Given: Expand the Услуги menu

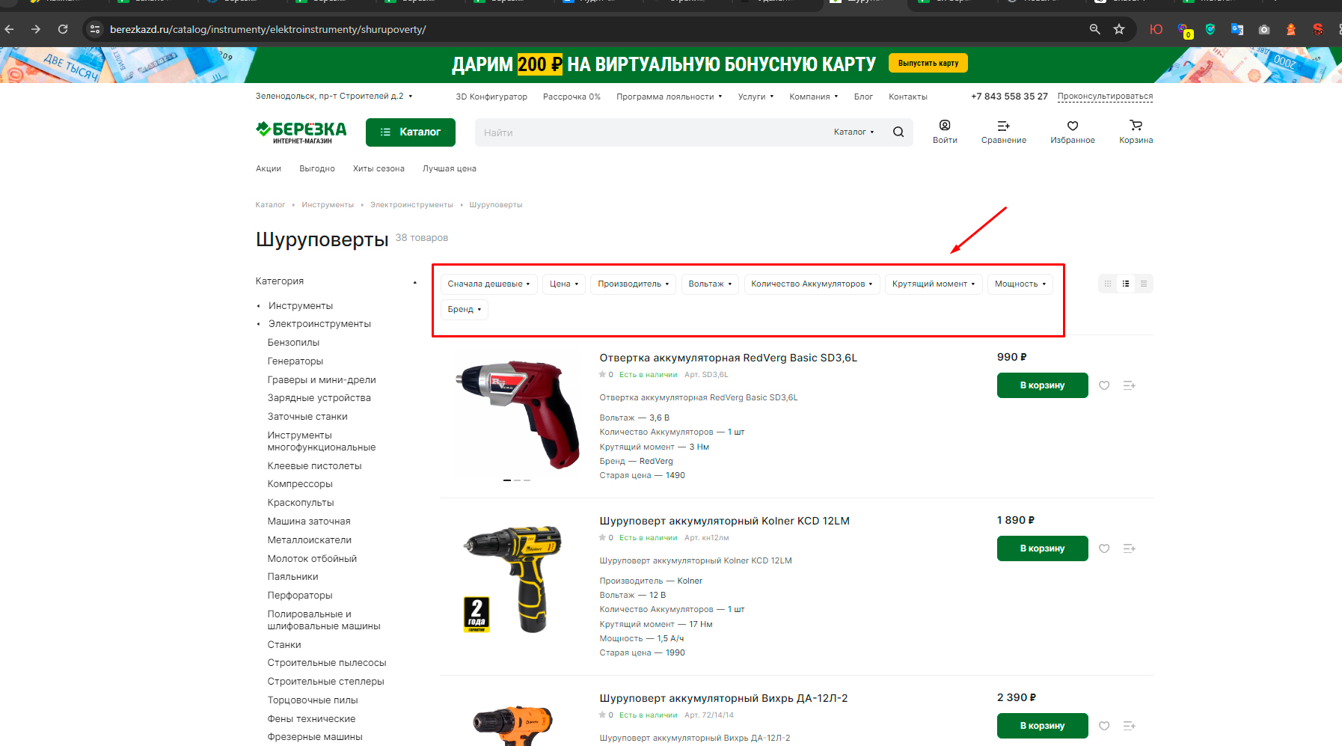Looking at the screenshot, I should coord(756,97).
